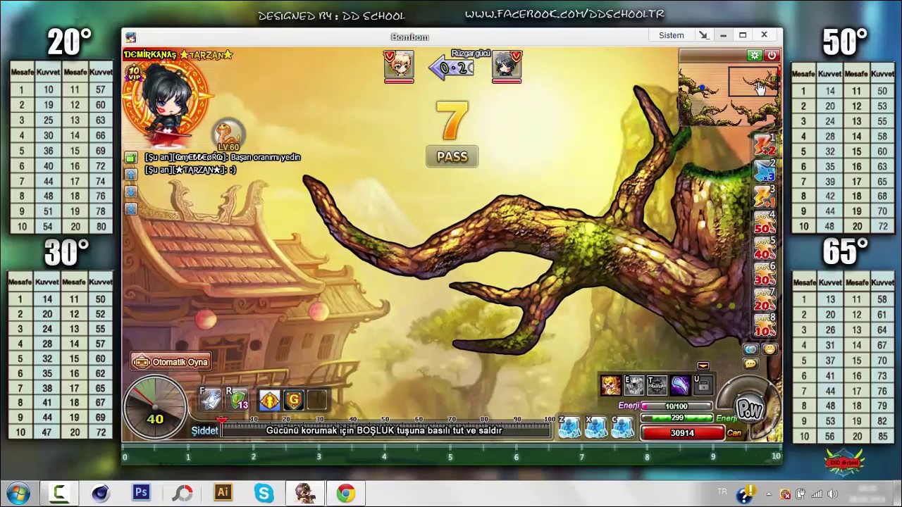The height and width of the screenshot is (507, 902).
Task: Click the diagonal arrow window-shrink button
Action: [x=703, y=35]
